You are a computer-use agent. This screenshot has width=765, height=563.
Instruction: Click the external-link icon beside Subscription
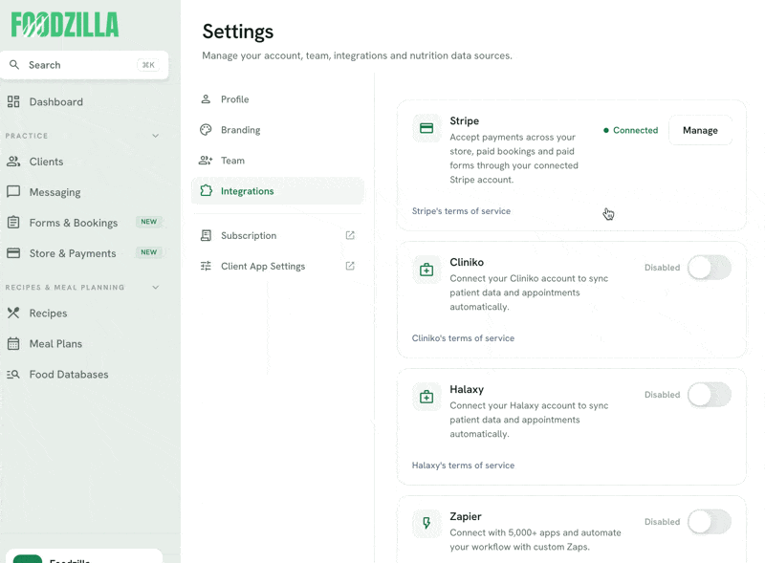point(350,235)
